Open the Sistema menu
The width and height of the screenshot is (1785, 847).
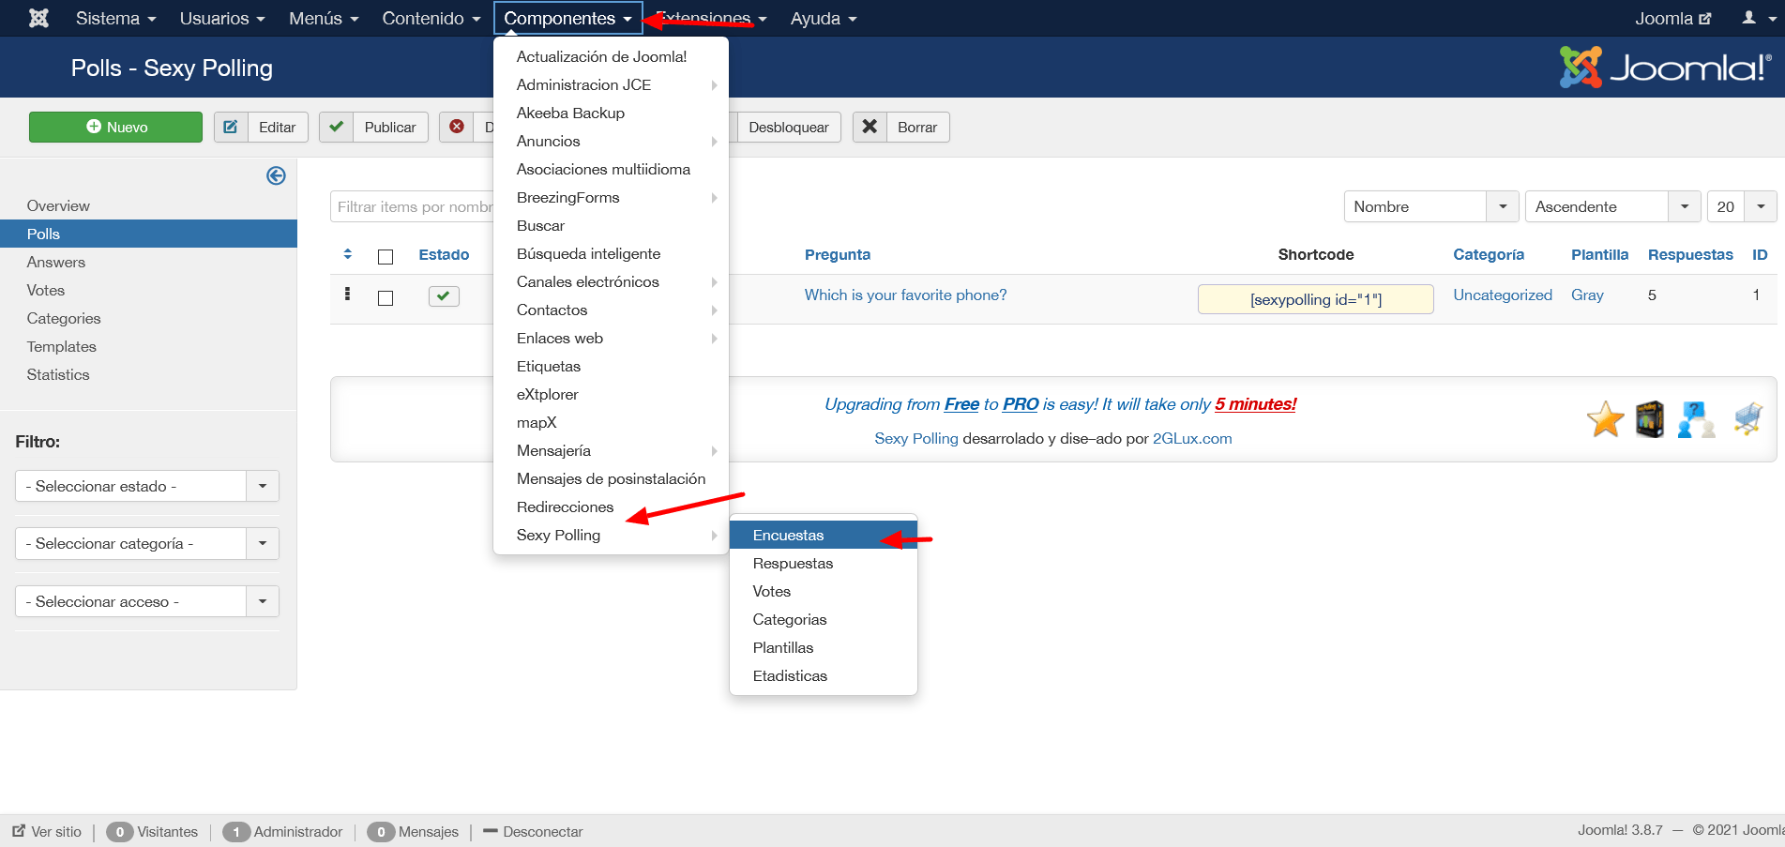(x=116, y=18)
